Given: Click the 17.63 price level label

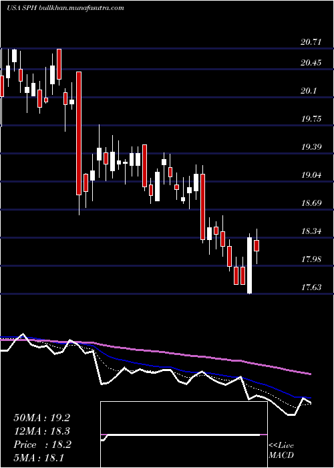Looking at the screenshot, I should (311, 287).
